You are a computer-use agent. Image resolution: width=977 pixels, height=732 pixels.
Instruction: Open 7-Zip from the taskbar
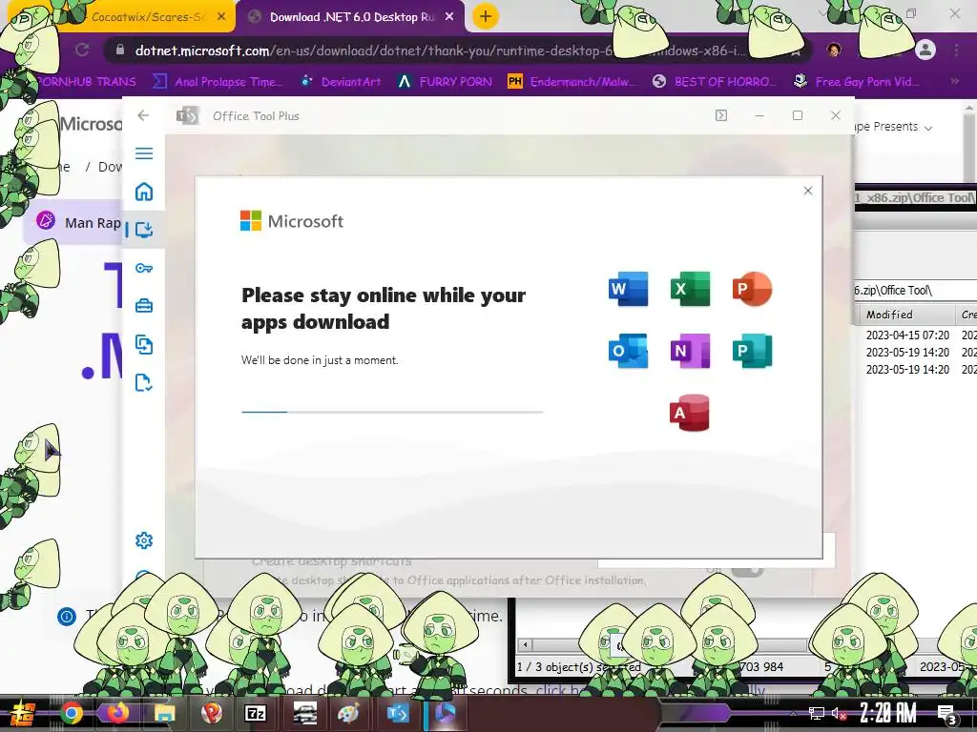point(256,713)
